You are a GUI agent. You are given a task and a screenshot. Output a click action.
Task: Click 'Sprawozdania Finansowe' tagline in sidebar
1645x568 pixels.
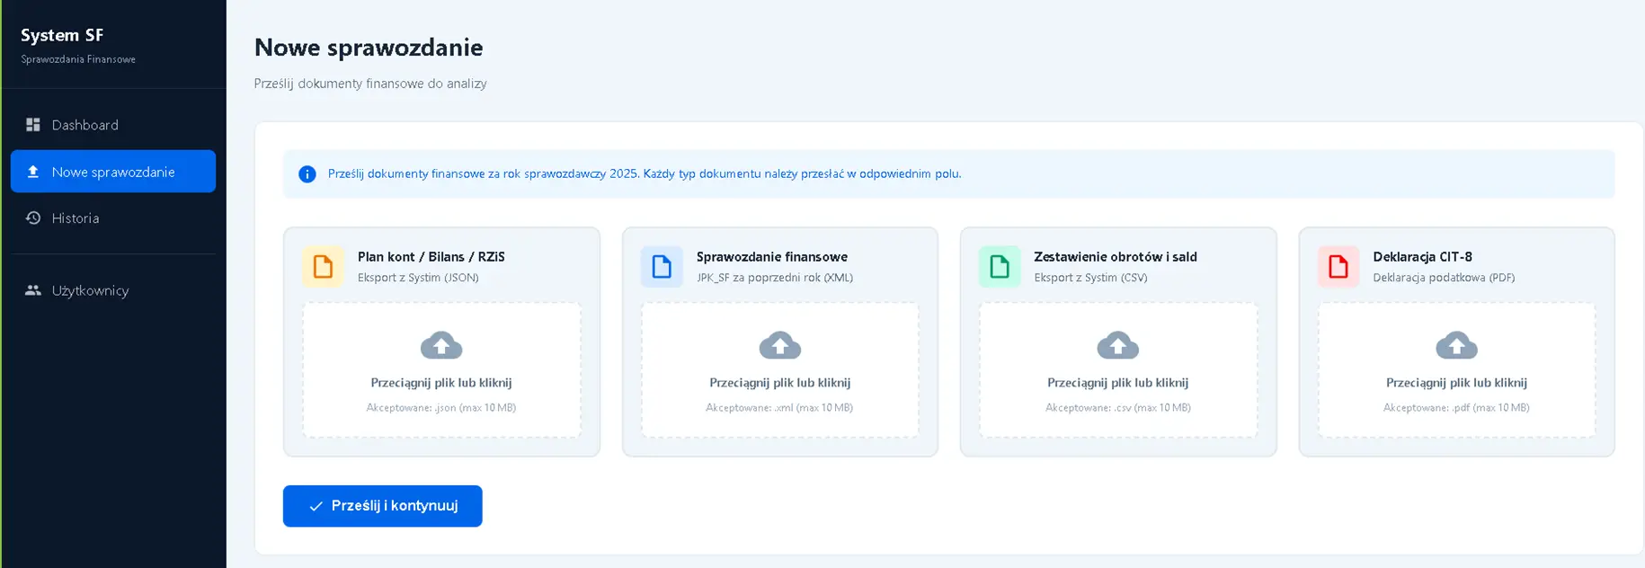pos(78,59)
